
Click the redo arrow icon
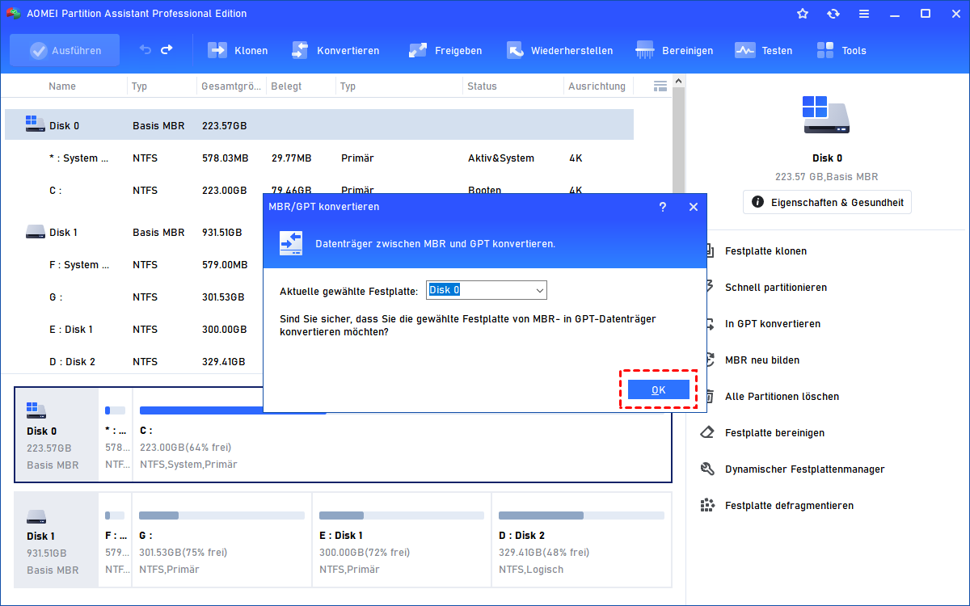pos(167,50)
